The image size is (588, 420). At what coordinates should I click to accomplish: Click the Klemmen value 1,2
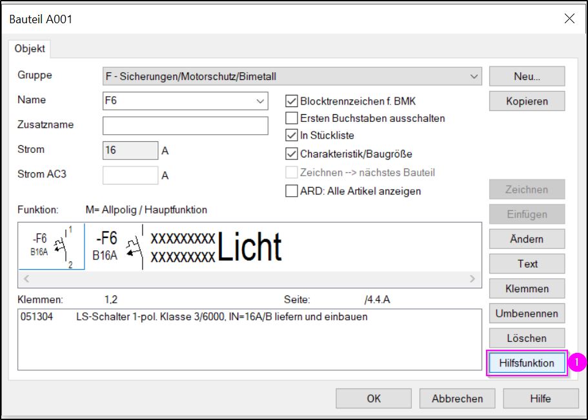111,299
